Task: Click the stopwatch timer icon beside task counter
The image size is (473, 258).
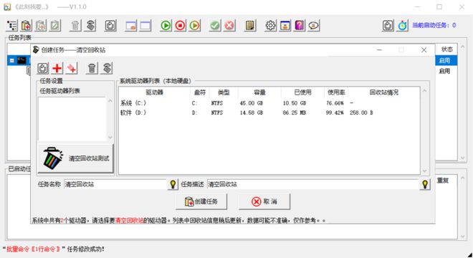Action: coord(403,26)
